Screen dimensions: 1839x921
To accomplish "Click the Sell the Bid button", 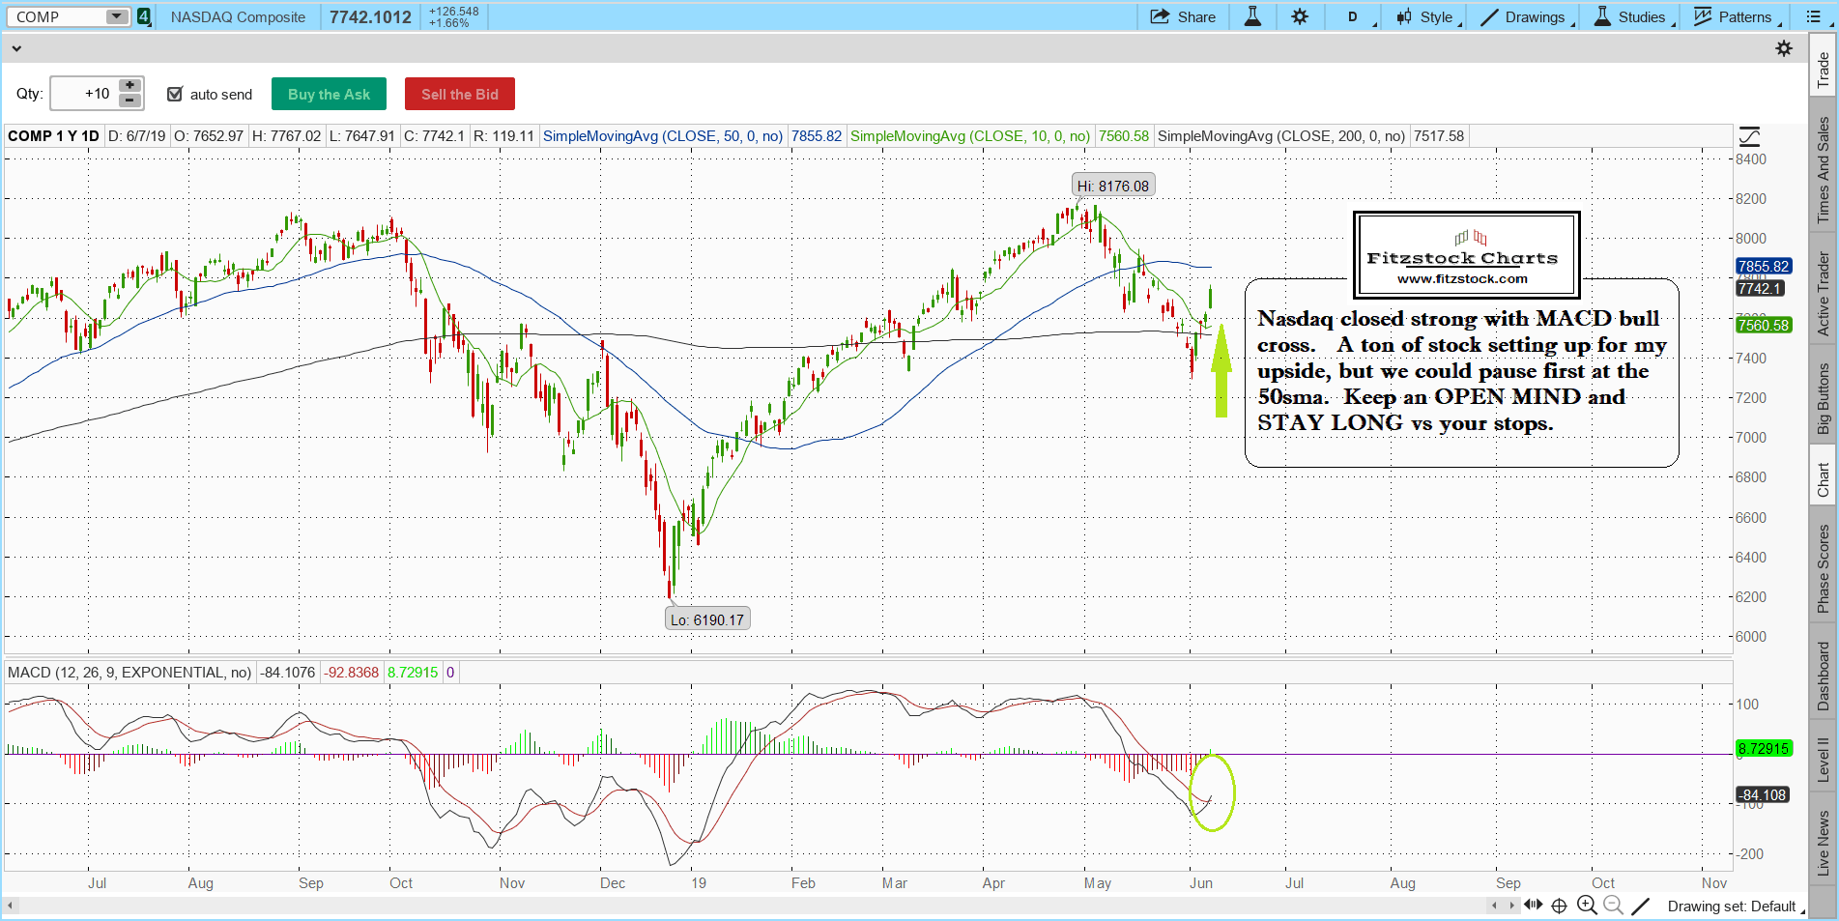I will pos(459,94).
